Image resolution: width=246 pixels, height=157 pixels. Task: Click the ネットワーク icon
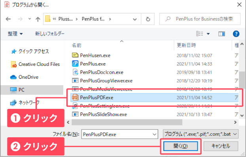point(13,103)
